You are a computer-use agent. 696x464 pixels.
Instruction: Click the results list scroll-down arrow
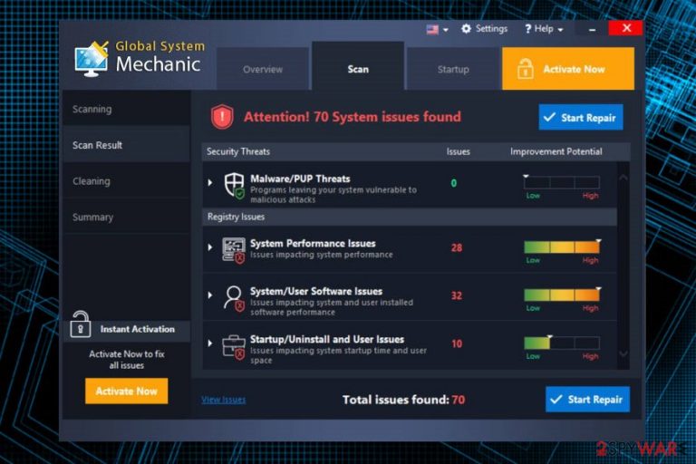pos(623,353)
